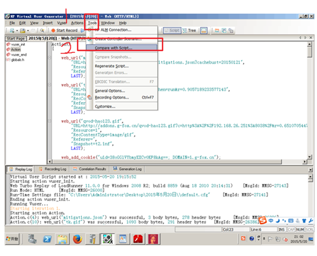Close the output log pane
The height and width of the screenshot is (256, 317).
310,170
